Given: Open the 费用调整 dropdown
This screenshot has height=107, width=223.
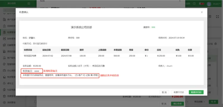Looking at the screenshot, I should point(200,102).
